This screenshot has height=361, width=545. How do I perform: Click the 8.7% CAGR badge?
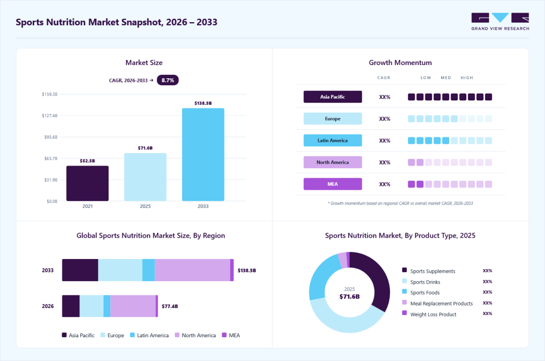click(x=168, y=80)
